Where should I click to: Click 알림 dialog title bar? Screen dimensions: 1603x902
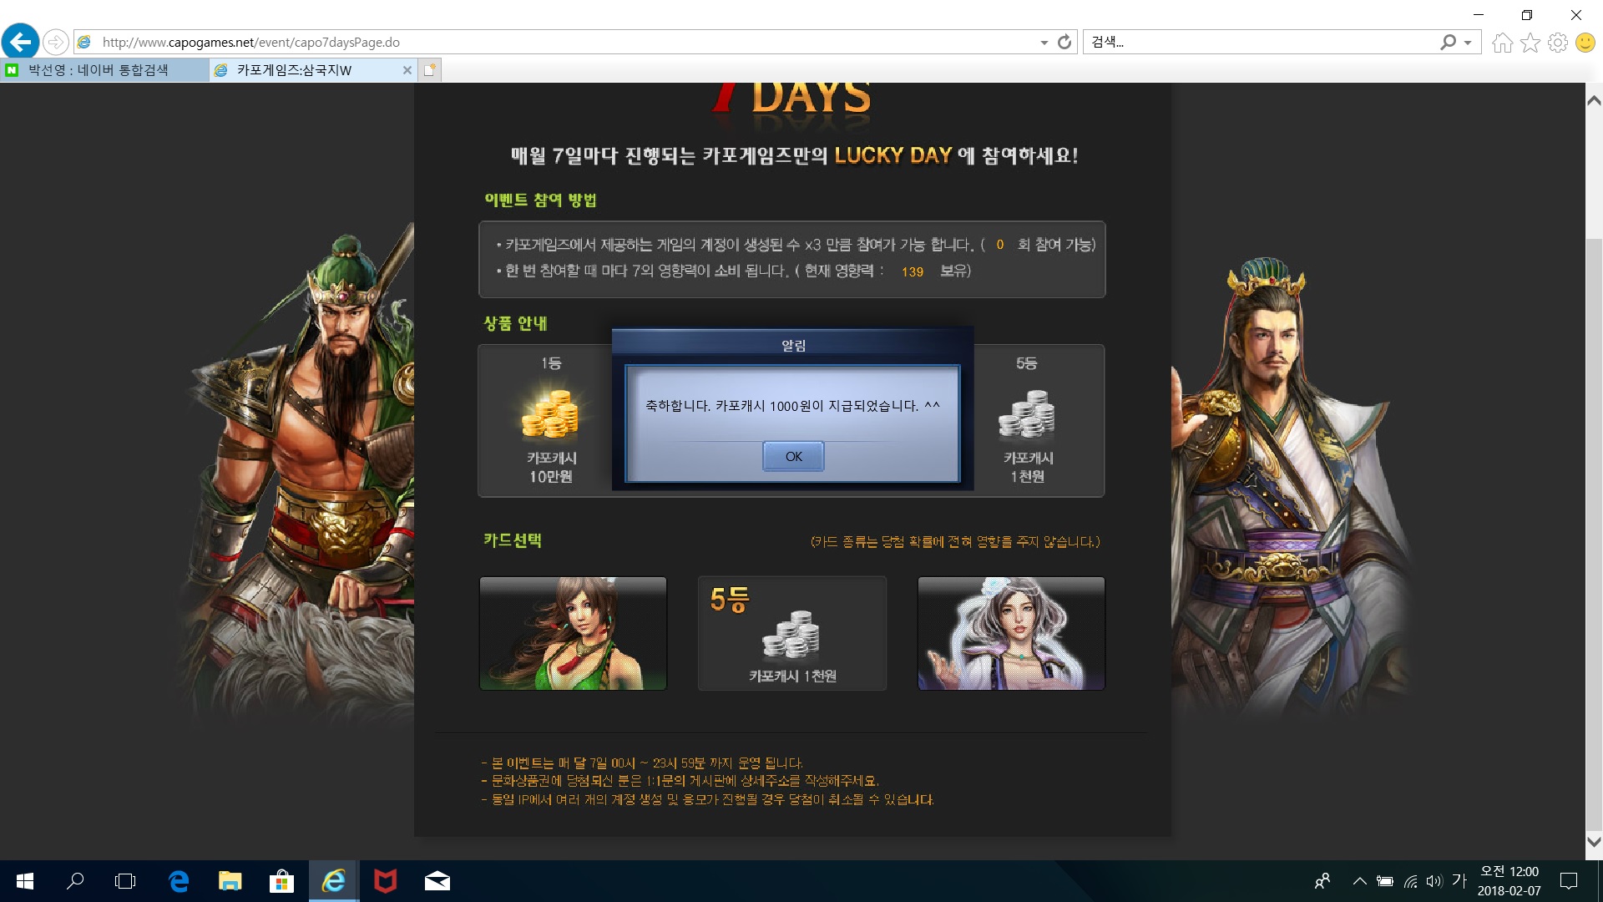793,345
